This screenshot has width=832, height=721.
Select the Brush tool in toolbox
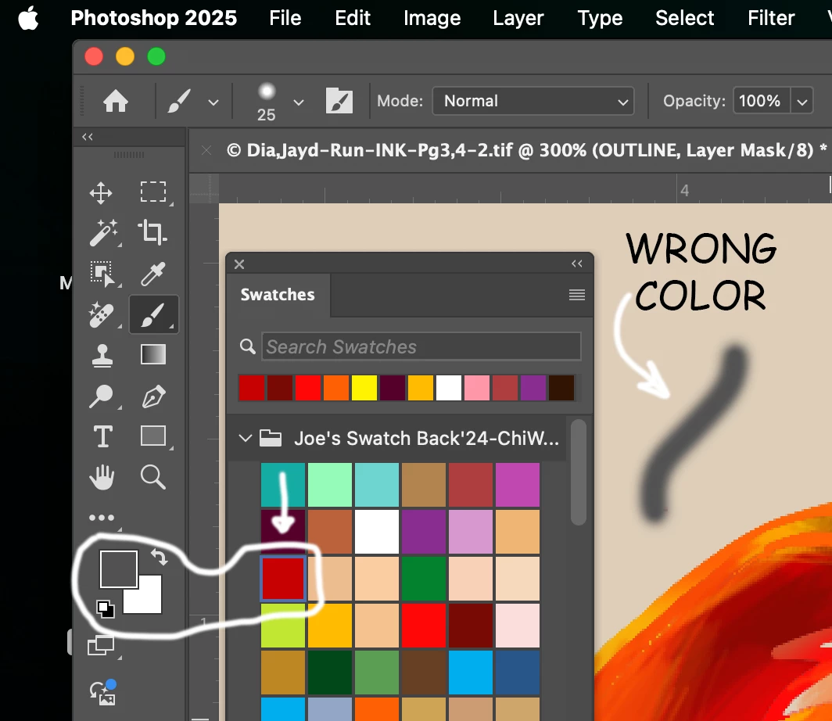(153, 314)
